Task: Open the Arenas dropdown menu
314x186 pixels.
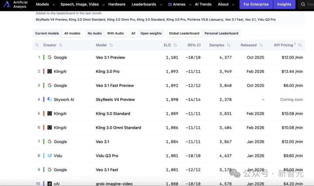Action: (x=179, y=4)
